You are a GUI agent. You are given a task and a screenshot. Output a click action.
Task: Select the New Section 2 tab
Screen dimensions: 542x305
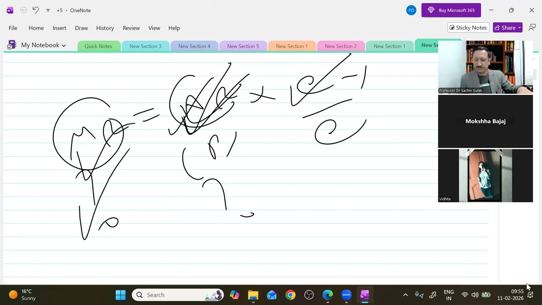pos(340,46)
